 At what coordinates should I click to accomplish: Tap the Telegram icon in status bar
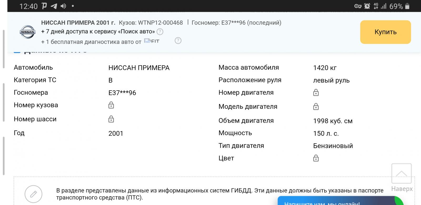[x=54, y=6]
